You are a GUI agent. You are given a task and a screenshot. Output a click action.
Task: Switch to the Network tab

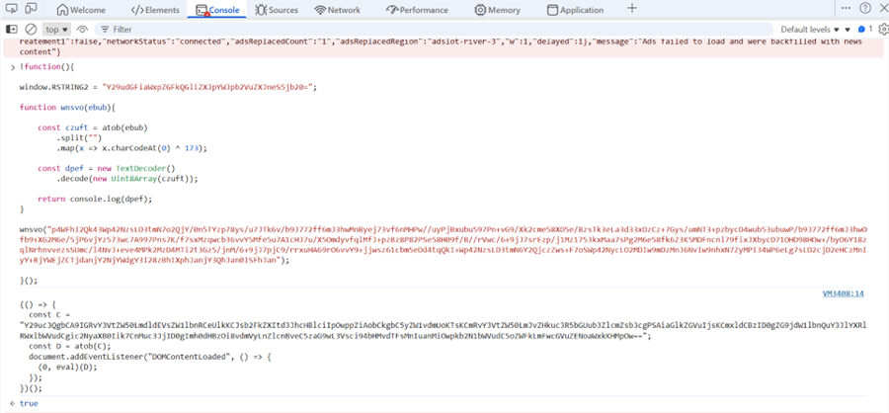338,10
